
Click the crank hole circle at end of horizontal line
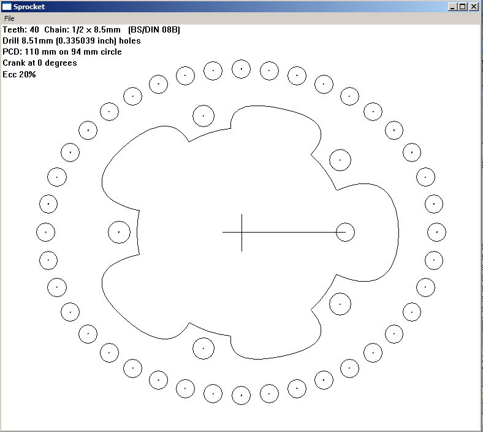(x=345, y=232)
